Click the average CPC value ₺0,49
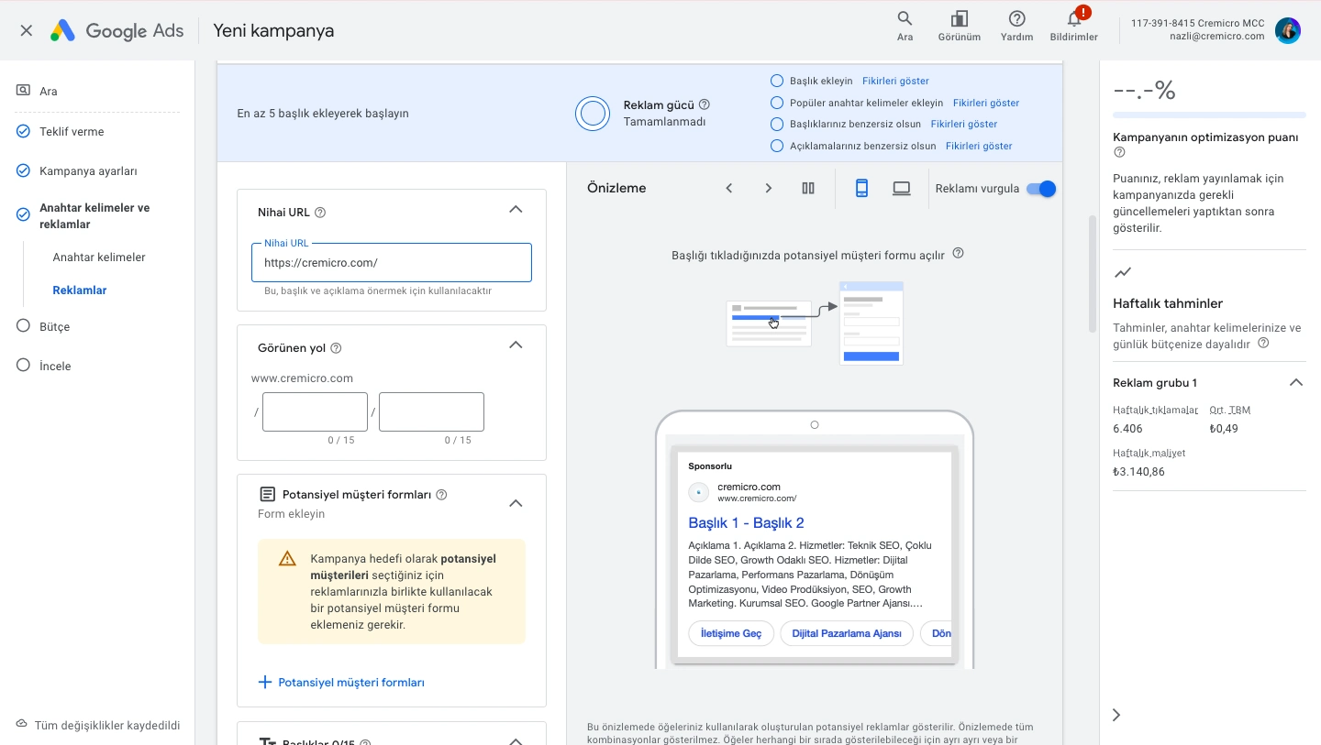The width and height of the screenshot is (1321, 745). 1224,429
